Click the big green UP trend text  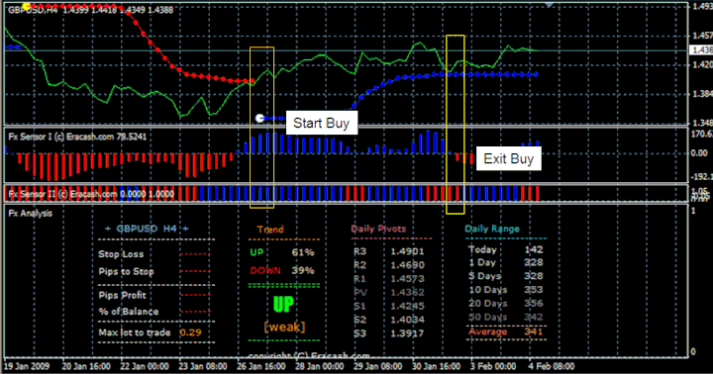pyautogui.click(x=283, y=305)
